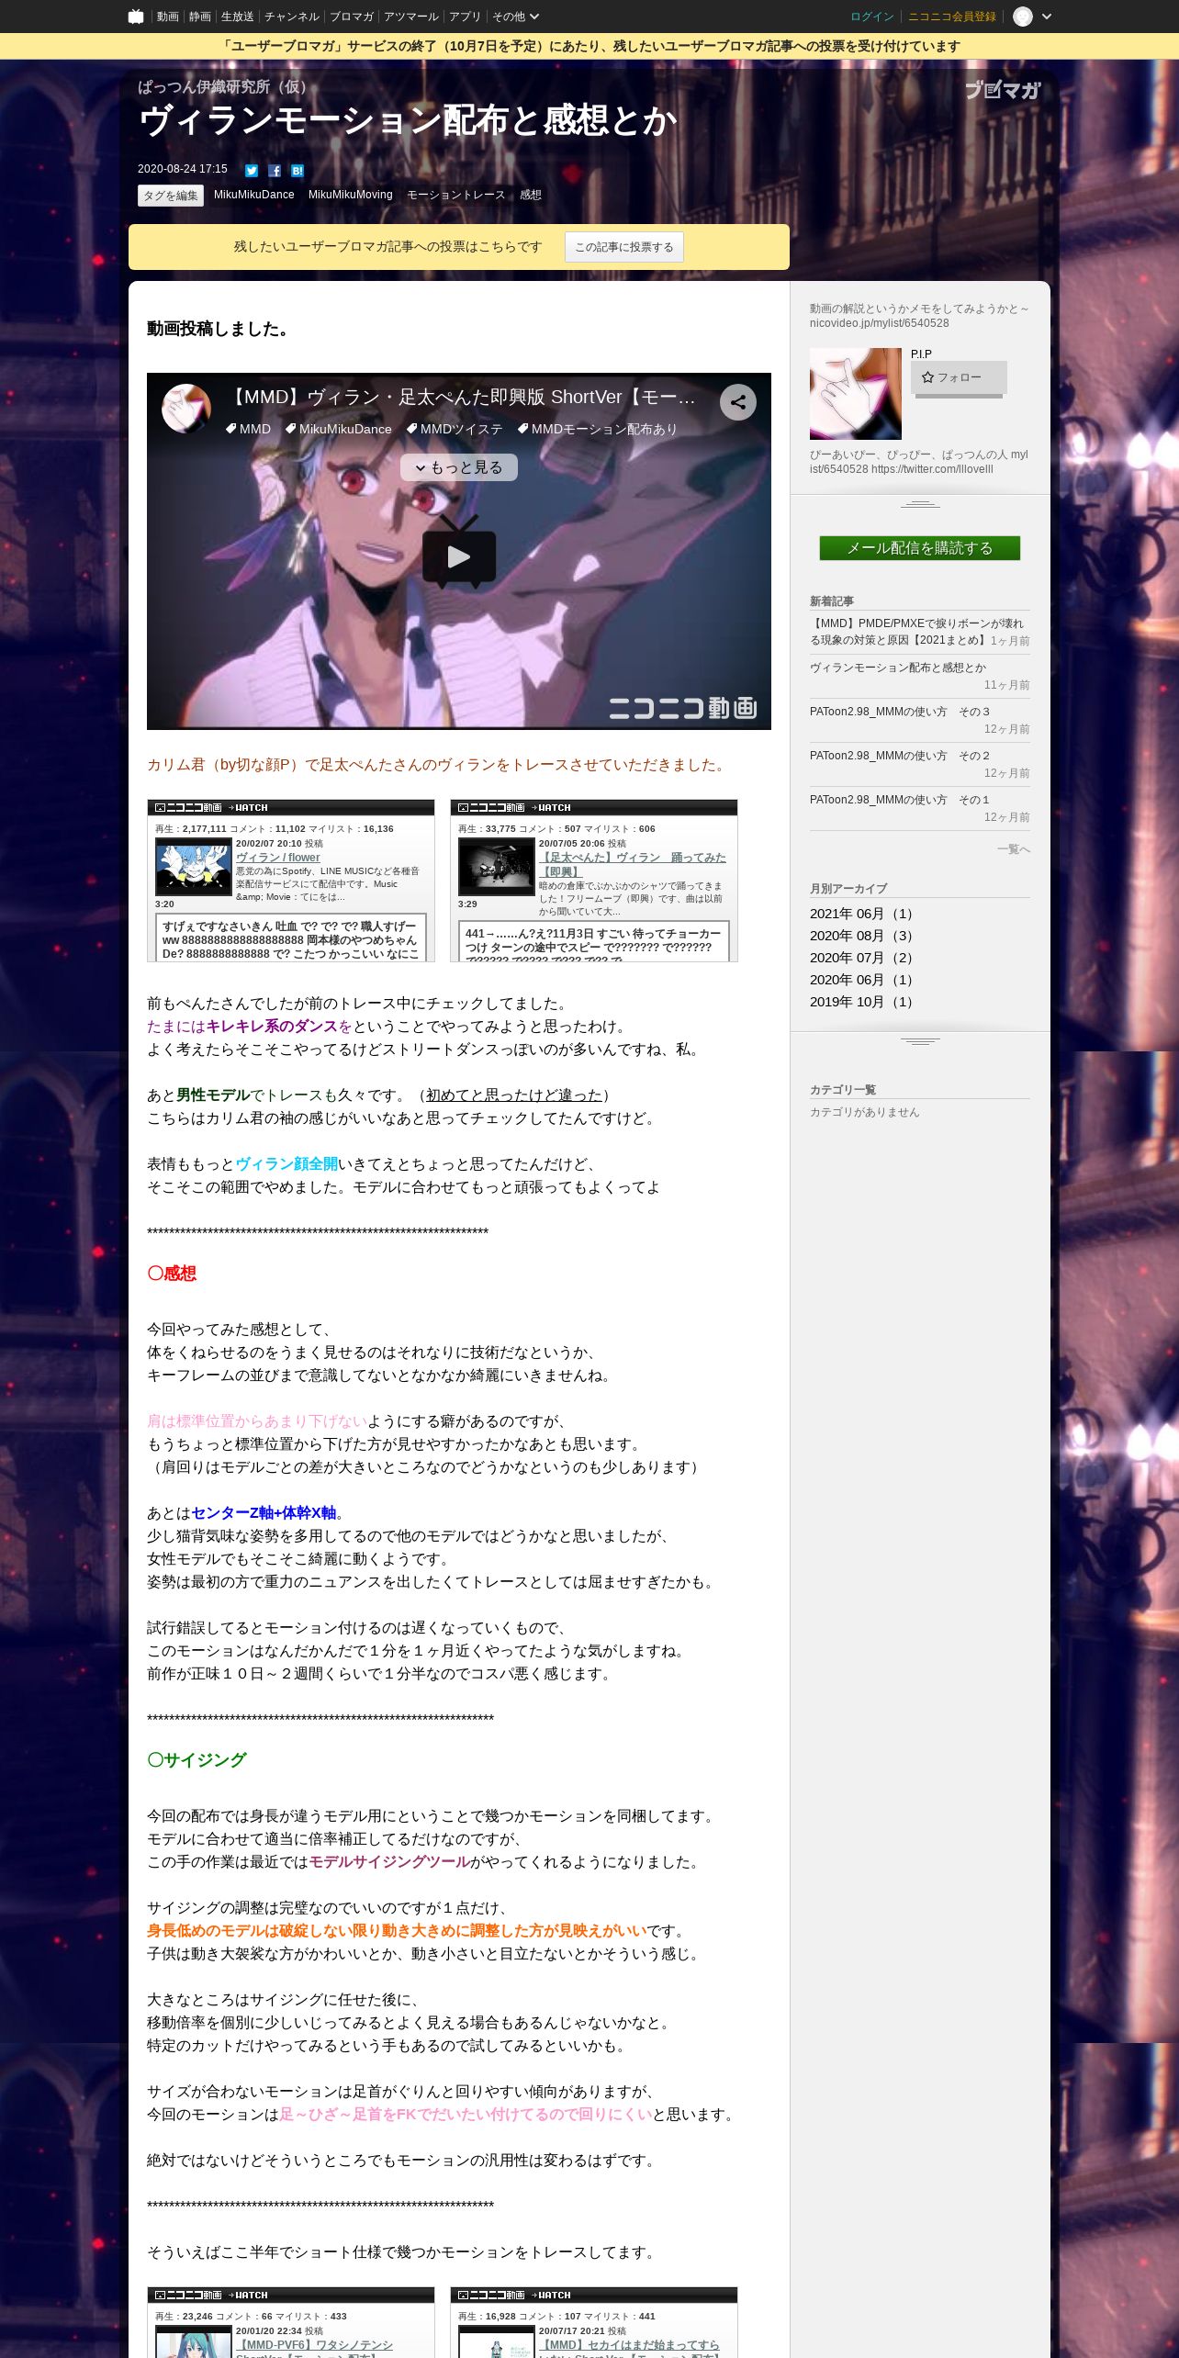The height and width of the screenshot is (2358, 1179).
Task: Click the 一覧へ link
Action: coord(1014,849)
